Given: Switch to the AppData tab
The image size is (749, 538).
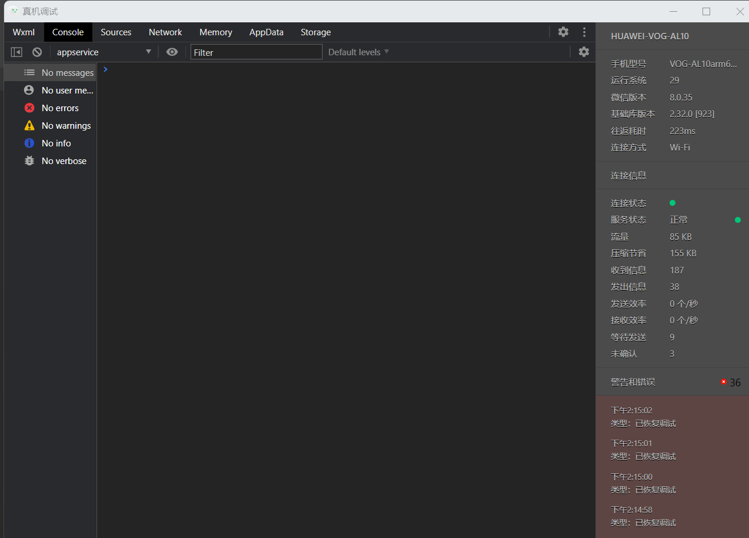Looking at the screenshot, I should click(267, 32).
